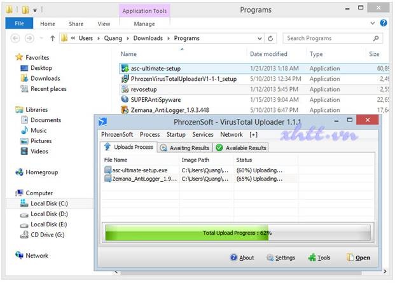Screen dimensions: 395x283
Task: Click the Zemana_AntiLogger file icon in Explorer
Action: [x=125, y=110]
